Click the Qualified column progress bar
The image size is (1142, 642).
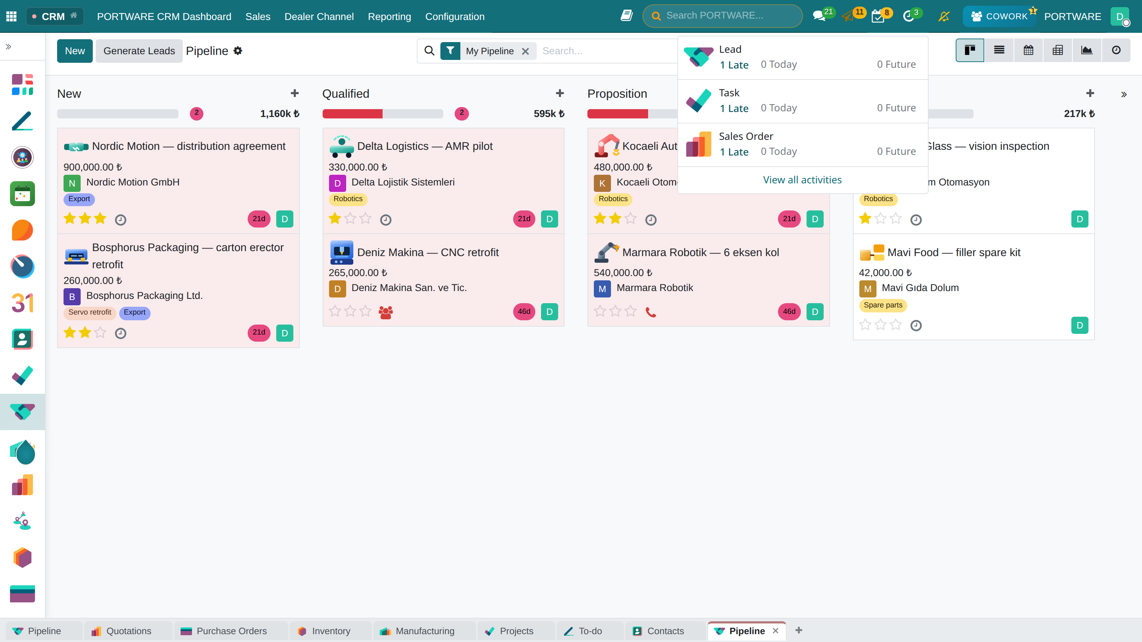click(383, 113)
